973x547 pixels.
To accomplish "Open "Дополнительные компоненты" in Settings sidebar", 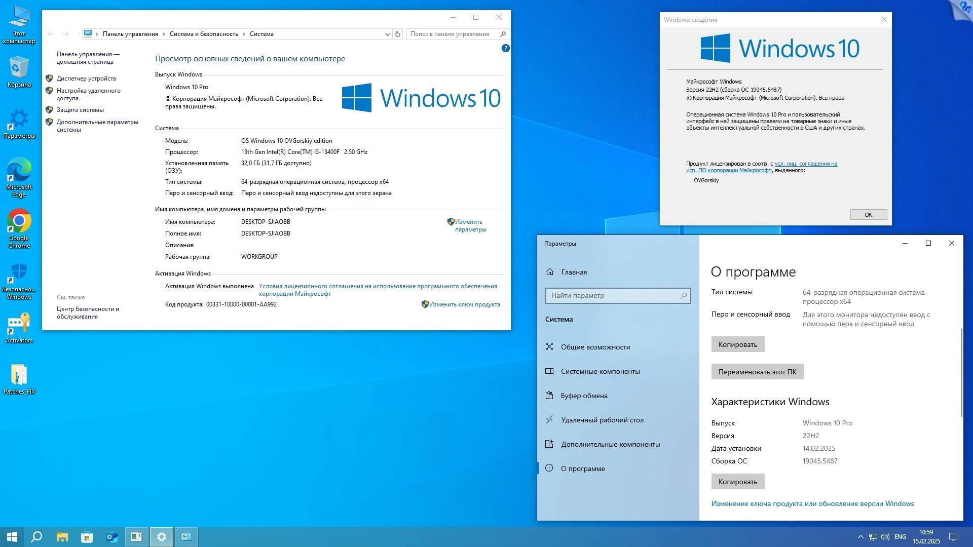I will tap(610, 444).
